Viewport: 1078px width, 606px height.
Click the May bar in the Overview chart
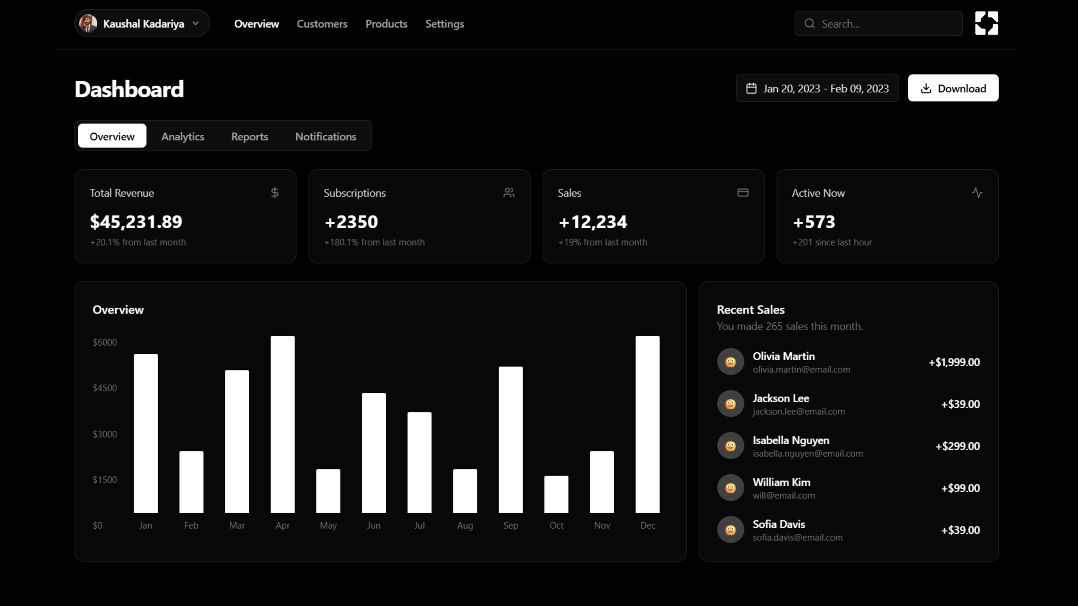(328, 491)
